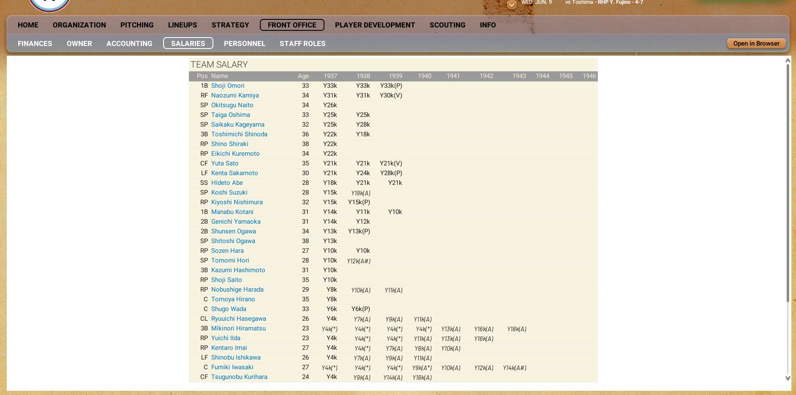Open the Pitching menu
Viewport: 796px width, 395px height.
(137, 25)
